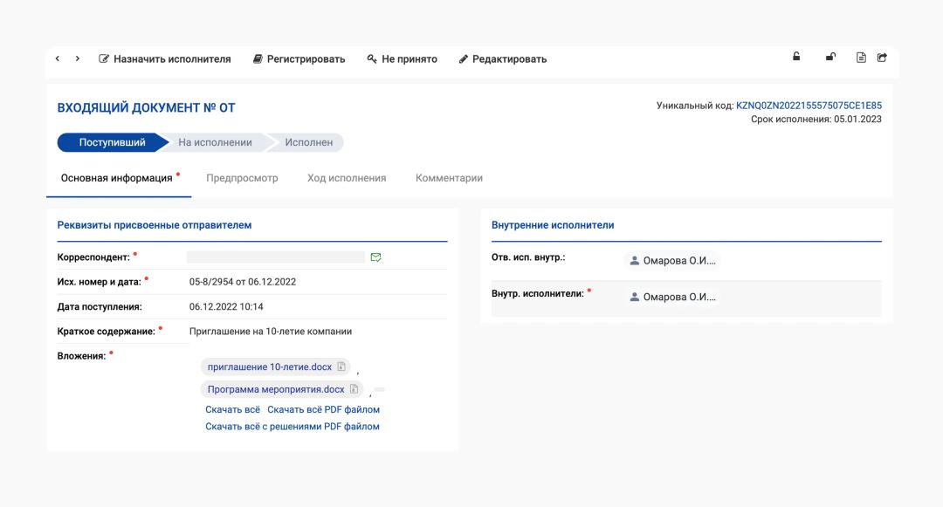Image resolution: width=943 pixels, height=507 pixels.
Task: Click Скачать всё PDF файлом link
Action: click(x=323, y=409)
